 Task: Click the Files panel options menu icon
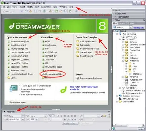pos(144,20)
